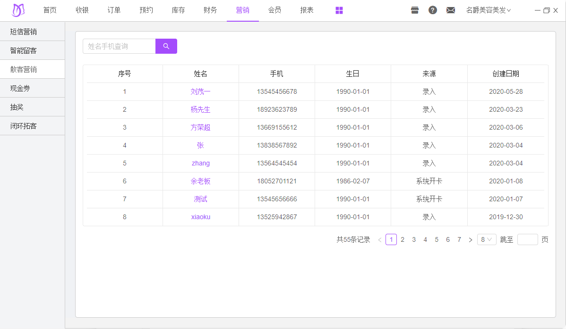Image resolution: width=566 pixels, height=329 pixels.
Task: Go to next page arrow
Action: pos(470,240)
